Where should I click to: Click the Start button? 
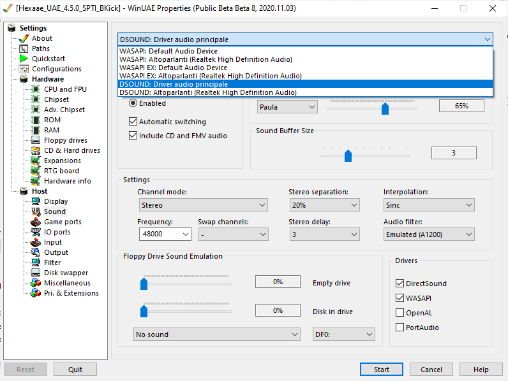(382, 370)
